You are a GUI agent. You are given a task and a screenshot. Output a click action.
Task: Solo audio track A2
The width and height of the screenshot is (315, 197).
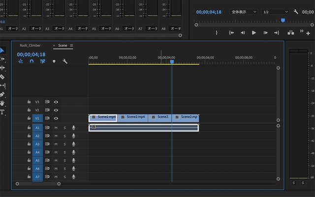tap(64, 136)
